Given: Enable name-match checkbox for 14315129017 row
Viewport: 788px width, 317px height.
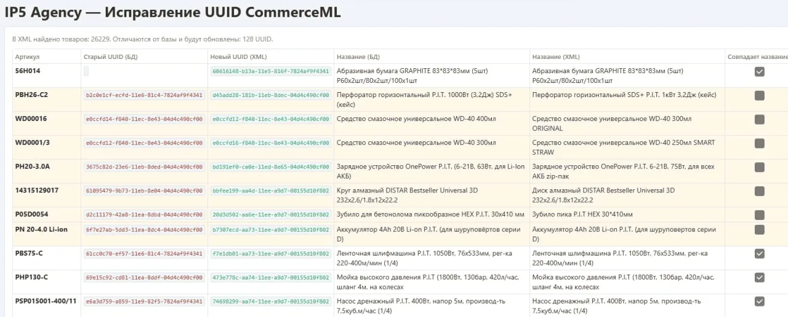Looking at the screenshot, I should [759, 191].
